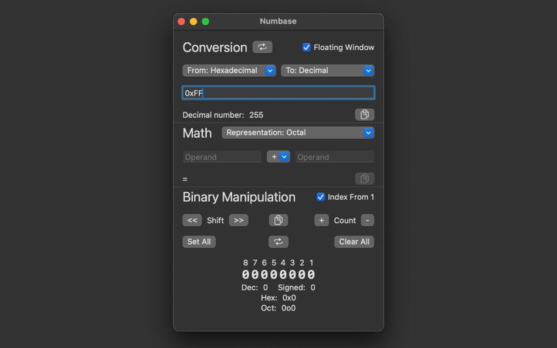Toggle bit 1 in the binary display
557x348 pixels.
311,274
